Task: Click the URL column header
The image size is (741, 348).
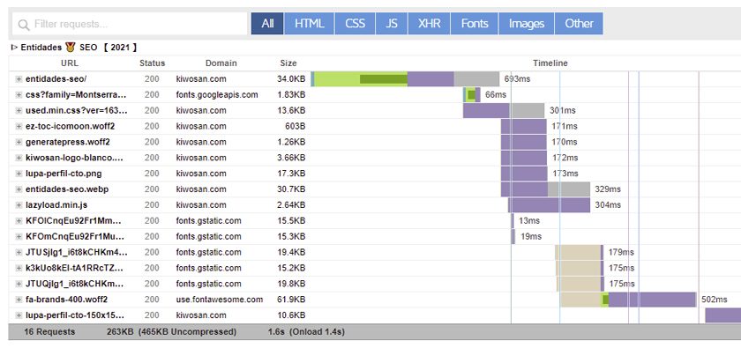Action: tap(70, 63)
